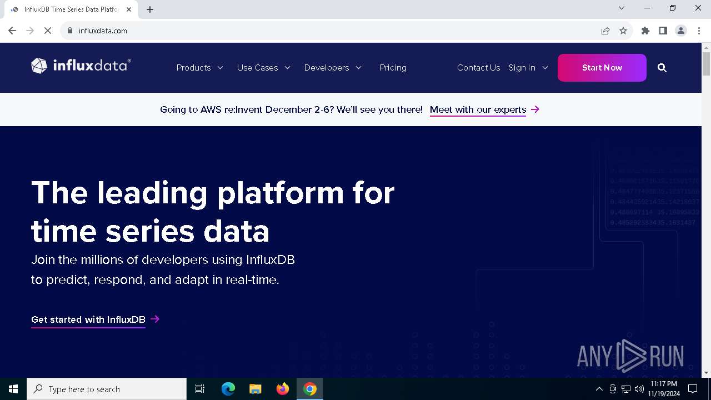Open tab search chevron in title bar
Image resolution: width=711 pixels, height=400 pixels.
point(622,8)
